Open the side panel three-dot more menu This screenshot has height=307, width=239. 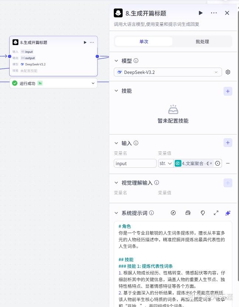[214, 13]
